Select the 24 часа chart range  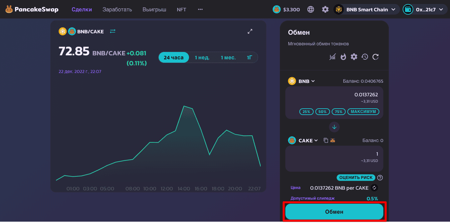(x=174, y=58)
